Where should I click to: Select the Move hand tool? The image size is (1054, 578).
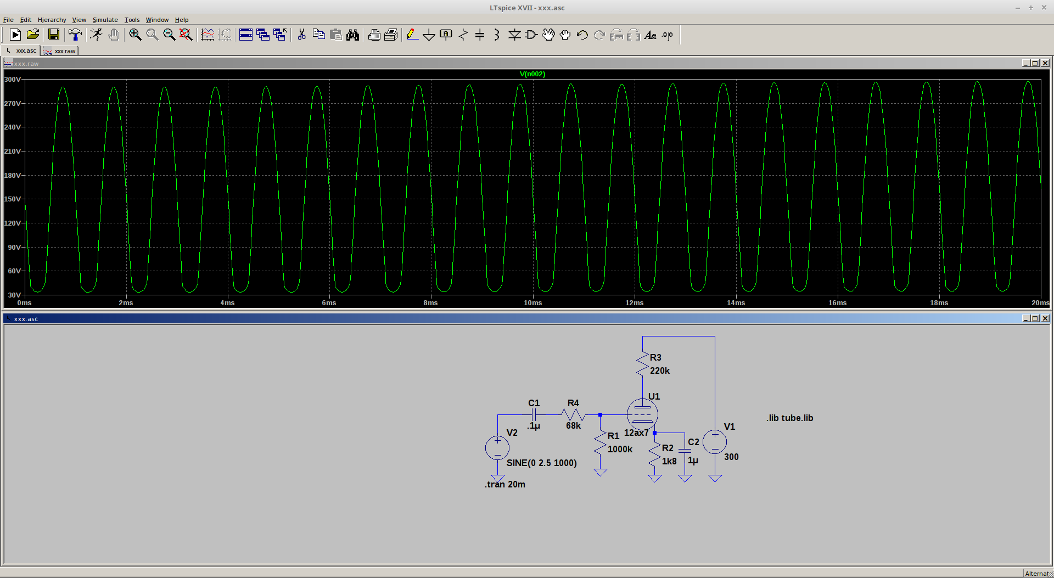pos(548,35)
